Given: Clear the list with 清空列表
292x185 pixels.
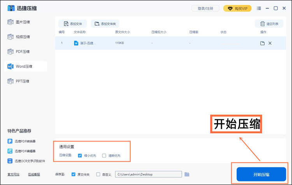Looking at the screenshot, I should pos(269,24).
